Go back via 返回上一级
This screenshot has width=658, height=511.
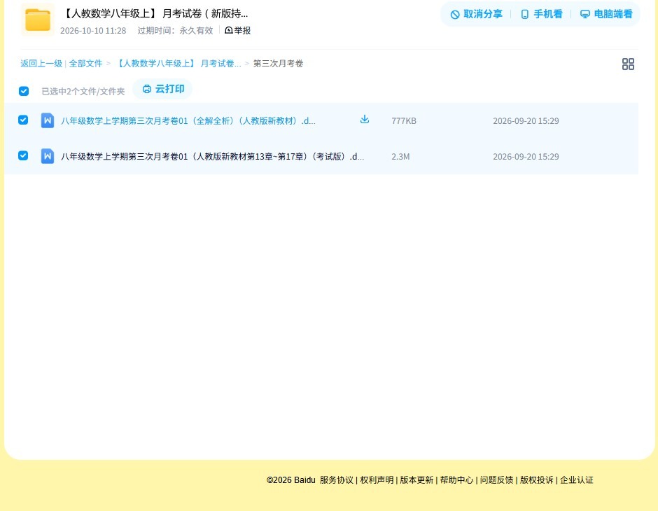[x=41, y=64]
